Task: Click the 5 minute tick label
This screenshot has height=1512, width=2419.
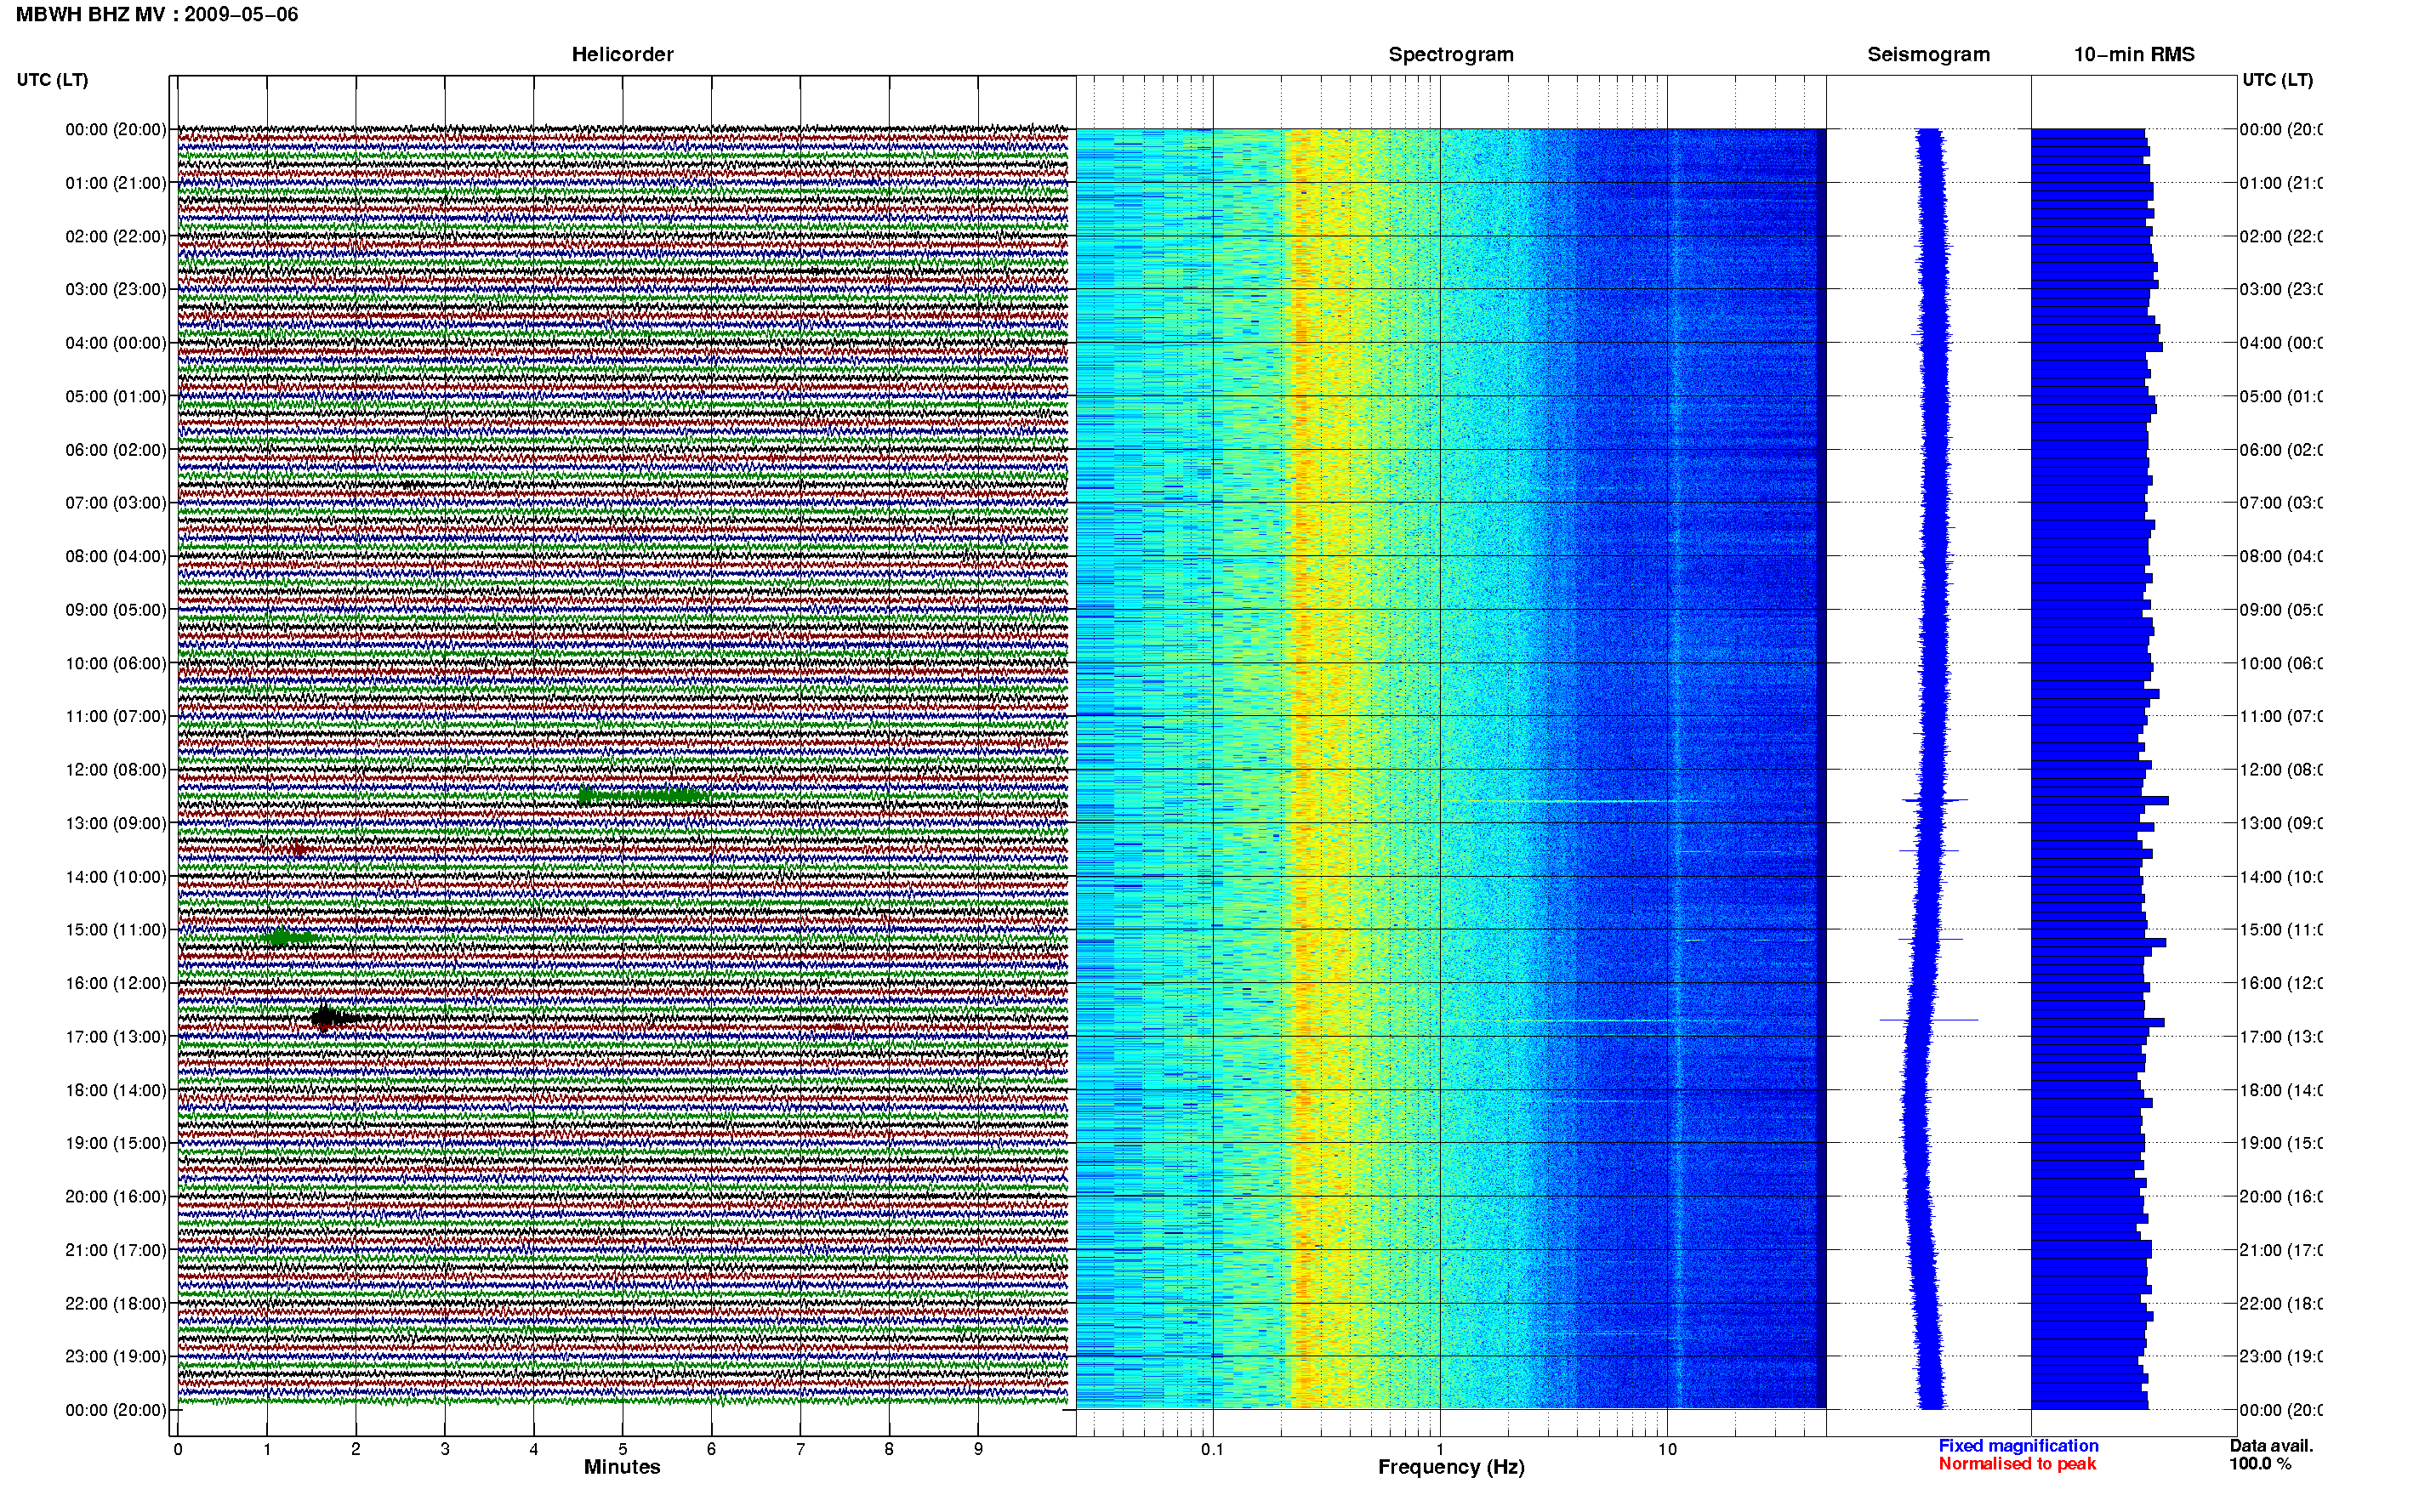Action: click(x=622, y=1449)
